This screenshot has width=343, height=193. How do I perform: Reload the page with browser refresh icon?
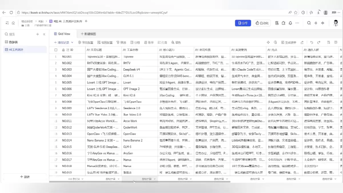click(x=11, y=13)
